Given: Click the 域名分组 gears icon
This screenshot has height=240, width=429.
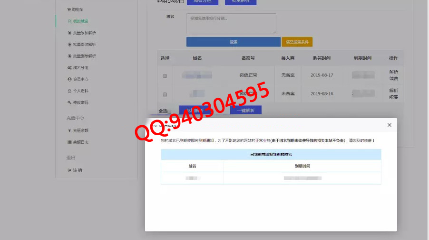Looking at the screenshot, I should pos(69,68).
